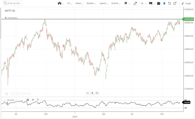Click the rightmost Oct time axis label
The height and width of the screenshot is (119, 195).
tap(162, 114)
